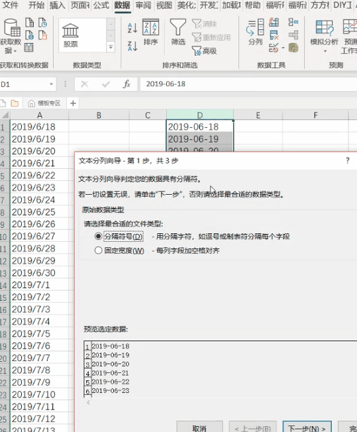Select column A header
Image resolution: width=357 pixels, height=432 pixels.
coord(39,115)
